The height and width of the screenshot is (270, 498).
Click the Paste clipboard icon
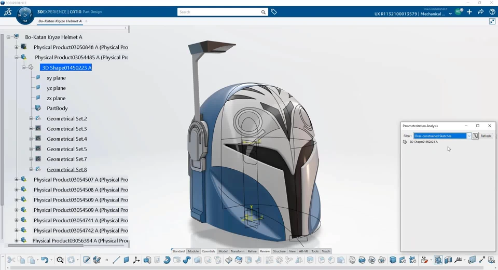pos(31,260)
